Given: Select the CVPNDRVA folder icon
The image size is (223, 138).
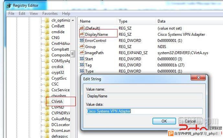Looking at the screenshot, I should [47, 113].
